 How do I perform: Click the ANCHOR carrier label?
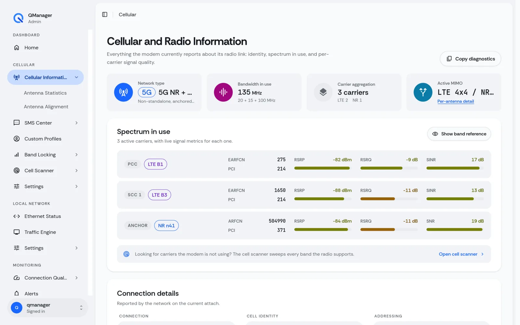137,226
